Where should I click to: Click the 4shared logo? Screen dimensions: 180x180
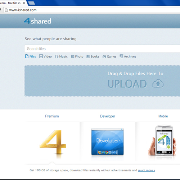(x=38, y=21)
